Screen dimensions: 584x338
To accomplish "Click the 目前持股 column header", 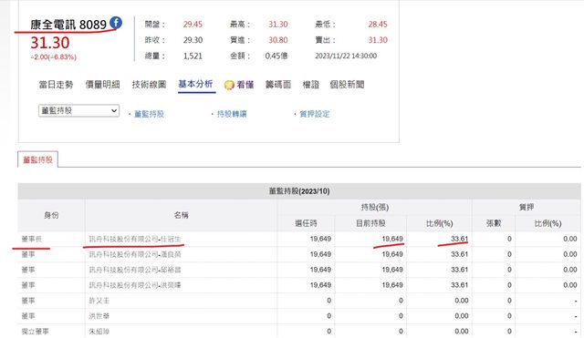I will [370, 223].
